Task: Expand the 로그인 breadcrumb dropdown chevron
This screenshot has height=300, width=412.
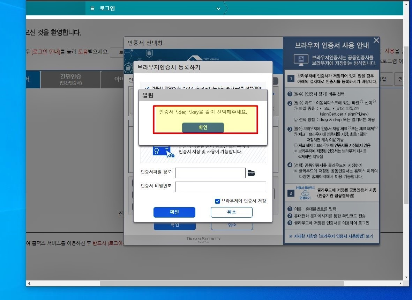Action: coord(218,9)
